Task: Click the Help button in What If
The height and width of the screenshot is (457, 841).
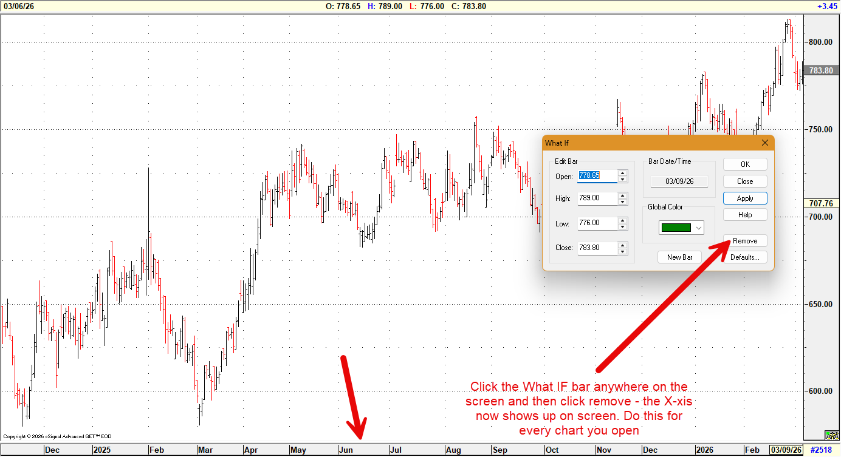Action: [744, 215]
